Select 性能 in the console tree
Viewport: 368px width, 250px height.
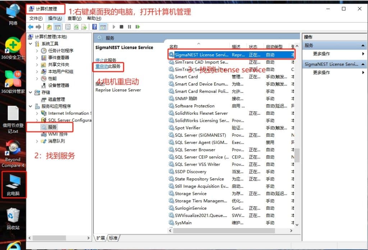pyautogui.click(x=52, y=78)
